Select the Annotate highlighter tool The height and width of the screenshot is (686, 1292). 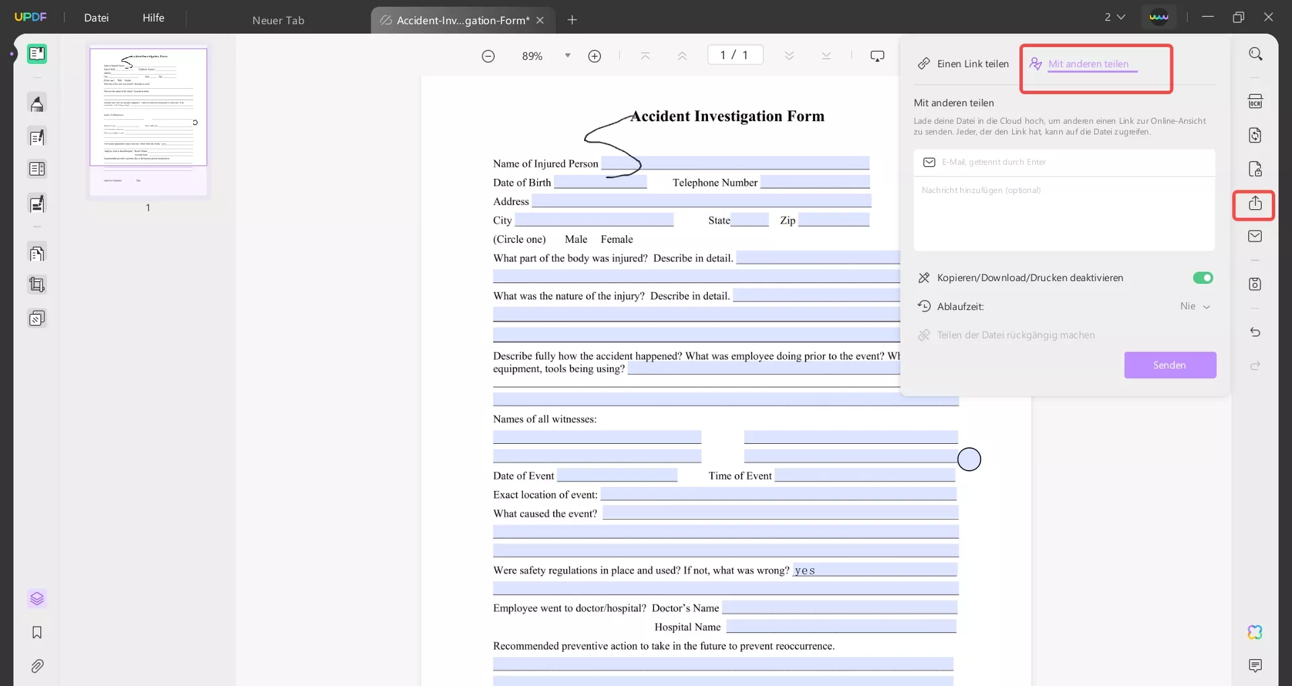click(37, 103)
